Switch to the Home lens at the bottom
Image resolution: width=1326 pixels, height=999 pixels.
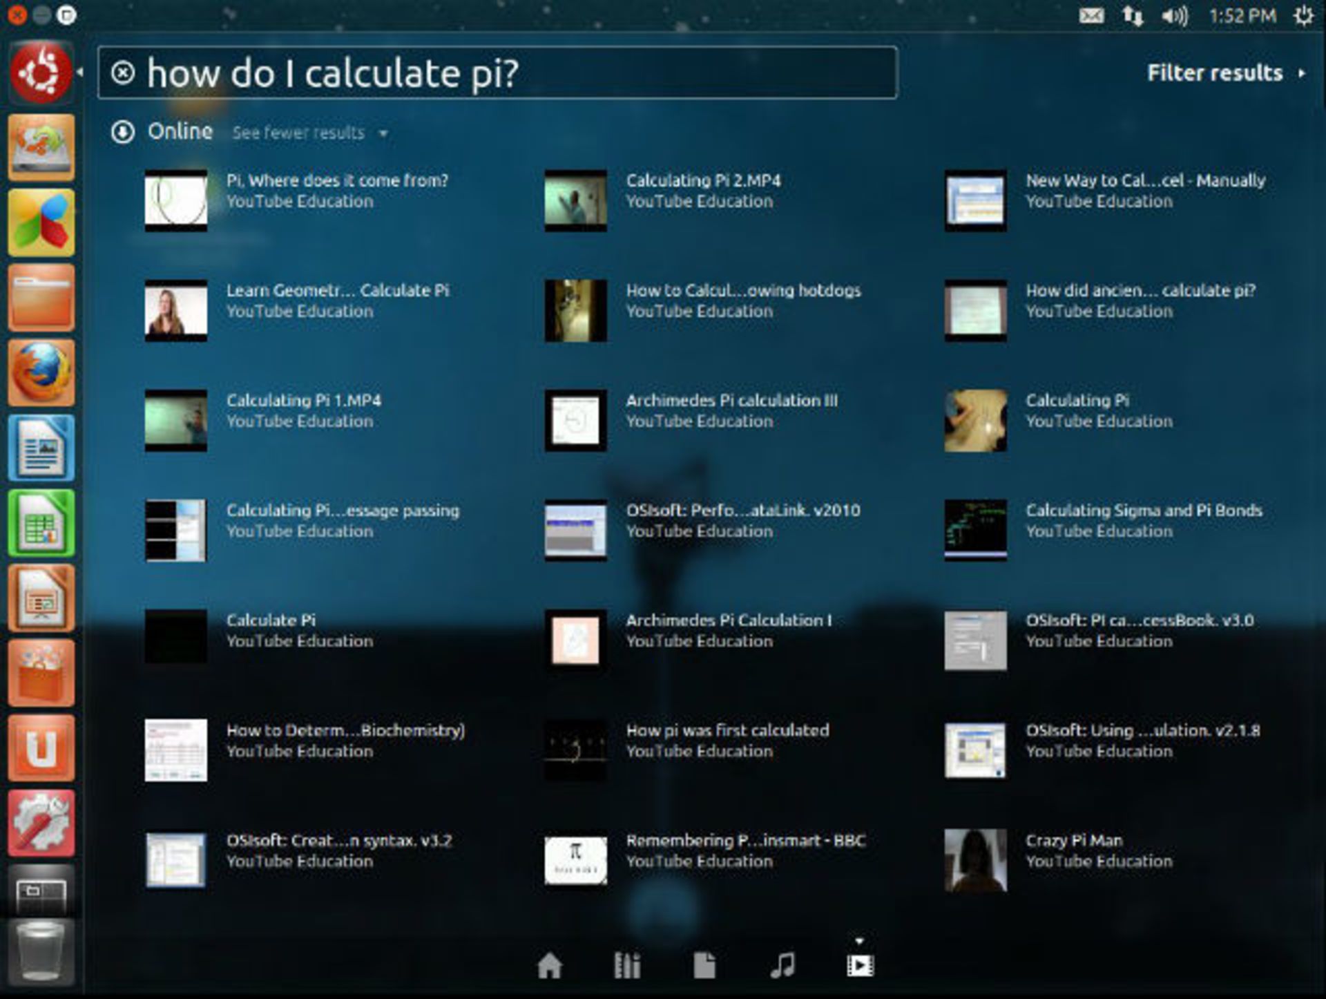point(551,965)
